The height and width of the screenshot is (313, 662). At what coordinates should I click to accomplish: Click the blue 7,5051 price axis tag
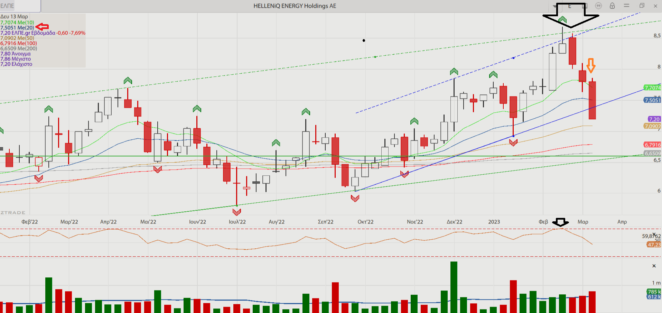click(653, 100)
